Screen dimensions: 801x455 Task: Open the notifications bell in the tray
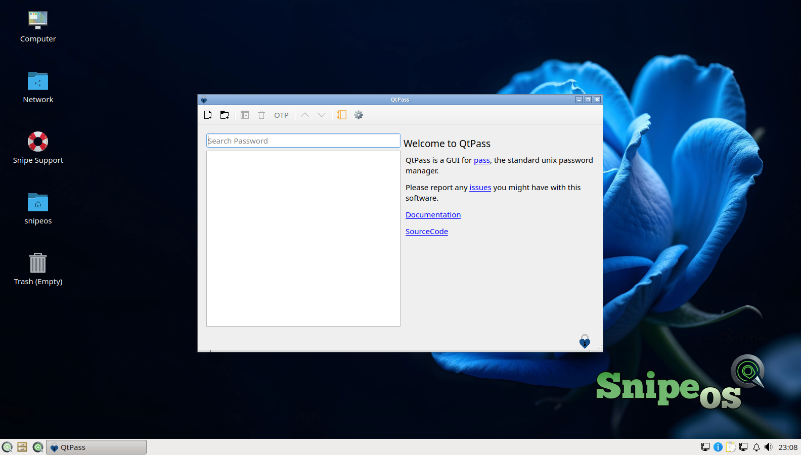pyautogui.click(x=757, y=447)
